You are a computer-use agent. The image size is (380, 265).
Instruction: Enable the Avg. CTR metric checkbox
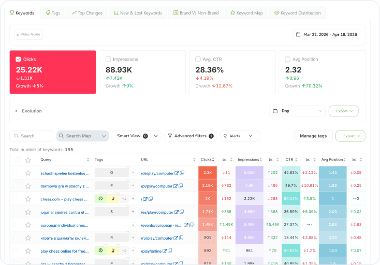[x=198, y=59]
